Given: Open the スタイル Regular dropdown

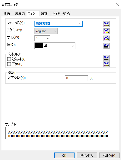Looking at the screenshot, I should (x=46, y=31).
